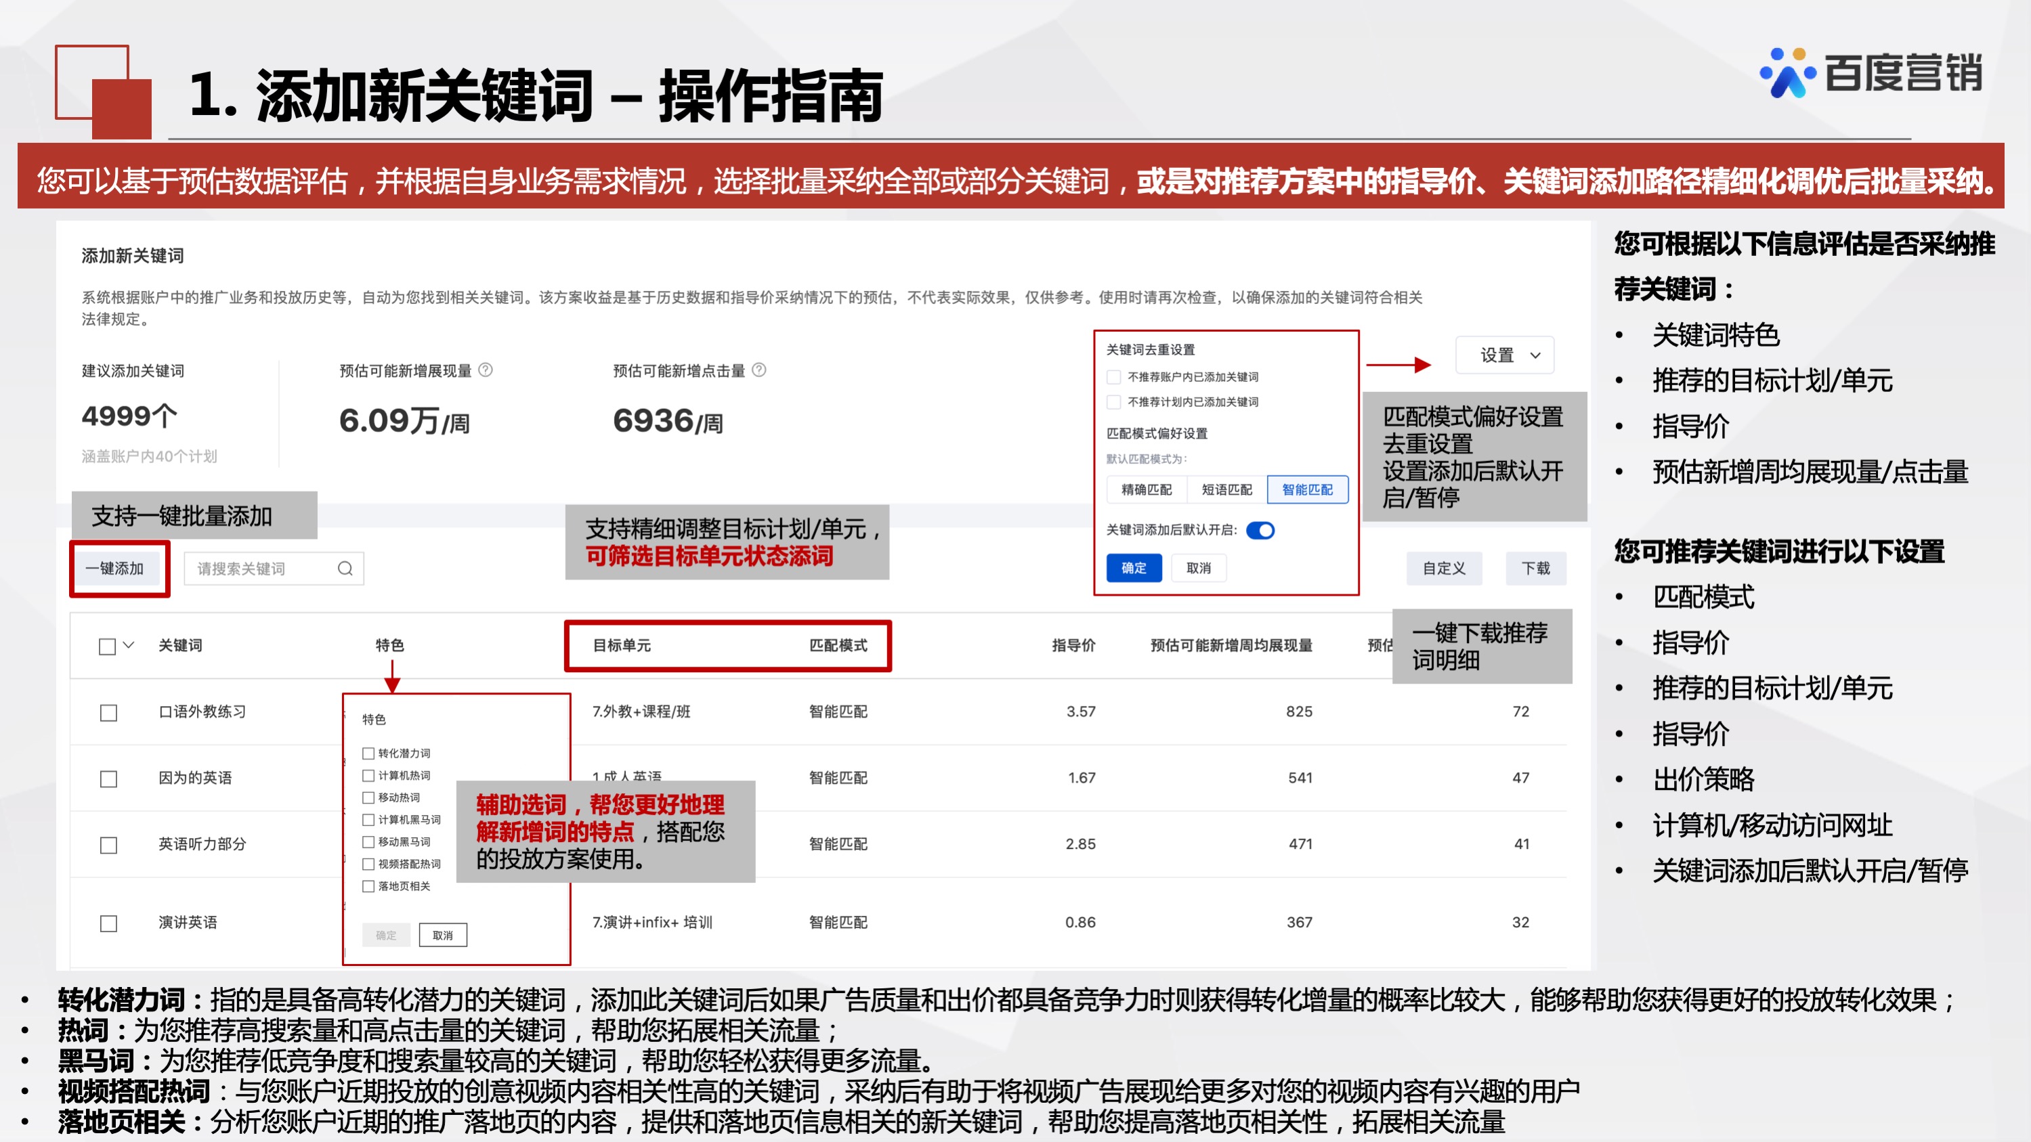
Task: Check the 转化潜力词 feature filter
Action: pos(368,753)
